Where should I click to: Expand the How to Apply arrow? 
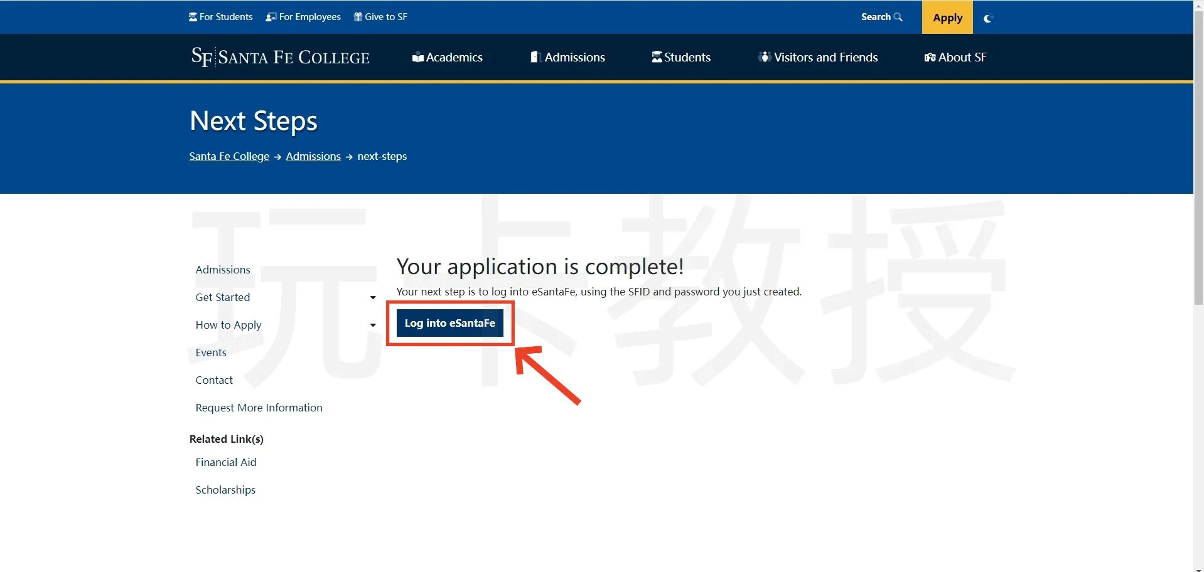click(373, 325)
